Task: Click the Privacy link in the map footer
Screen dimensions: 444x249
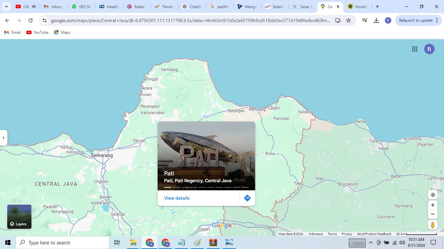Action: (347, 234)
